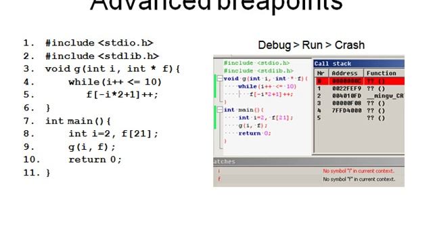Select the watch variable i in red
433x244 pixels.
pos(219,171)
